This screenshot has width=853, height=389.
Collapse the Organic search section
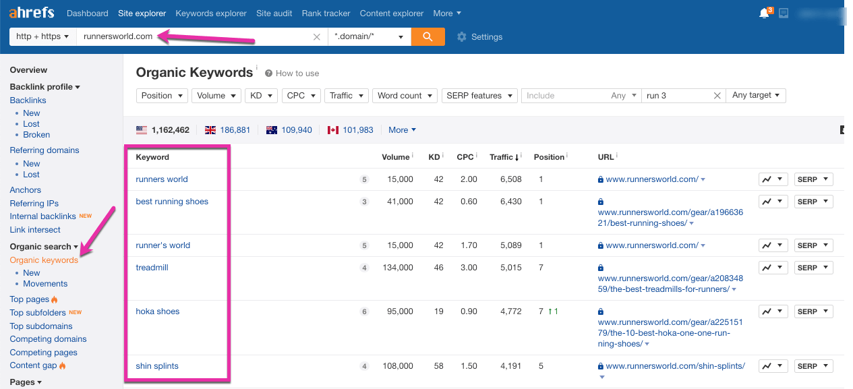[x=44, y=247]
